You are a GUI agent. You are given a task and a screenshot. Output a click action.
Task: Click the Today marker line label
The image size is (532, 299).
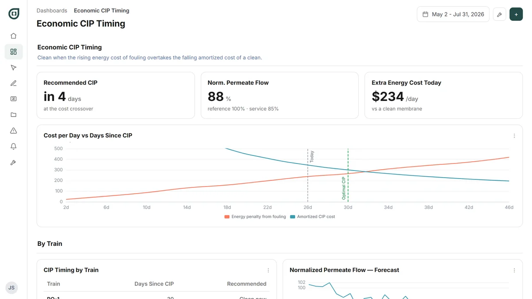tap(312, 157)
